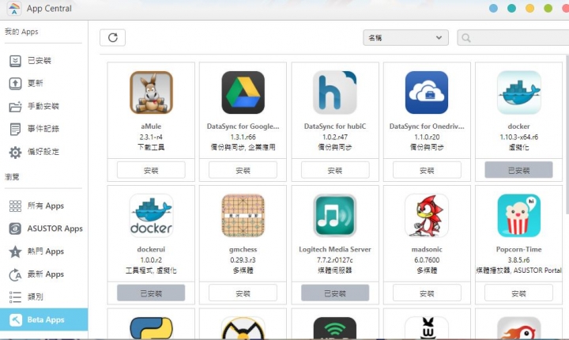Click the docker whale app icon
Screen dimensions: 569x340
pos(519,93)
